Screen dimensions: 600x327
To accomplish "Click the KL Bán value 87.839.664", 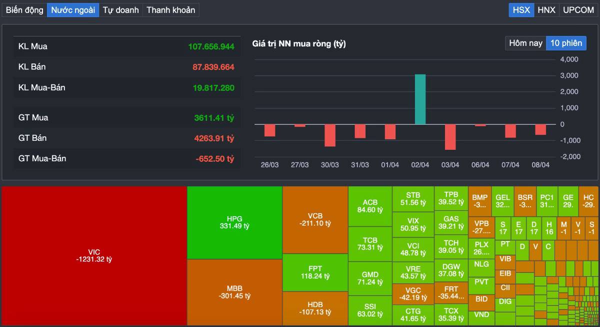I will (x=213, y=67).
